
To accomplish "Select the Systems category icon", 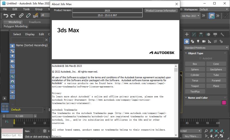I will pyautogui.click(x=221, y=41).
